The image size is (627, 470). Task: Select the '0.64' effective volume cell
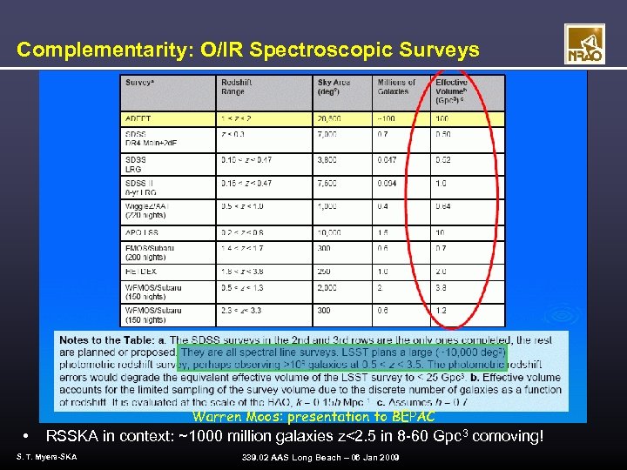(468, 212)
